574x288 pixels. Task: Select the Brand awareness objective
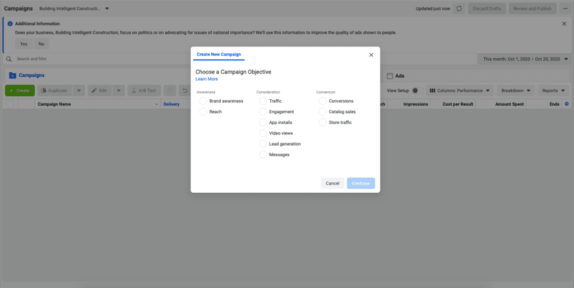click(203, 101)
